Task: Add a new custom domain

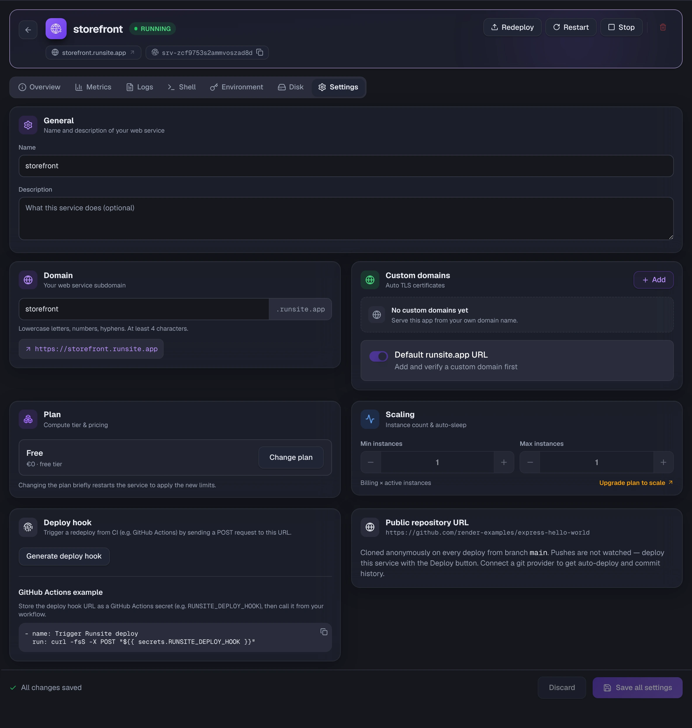Action: coord(654,280)
